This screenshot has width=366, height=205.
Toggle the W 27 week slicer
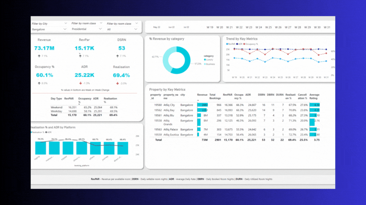288,27
